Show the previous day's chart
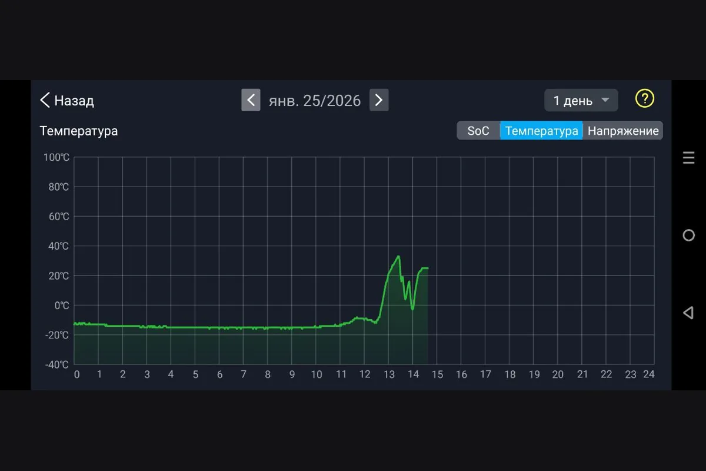 251,100
